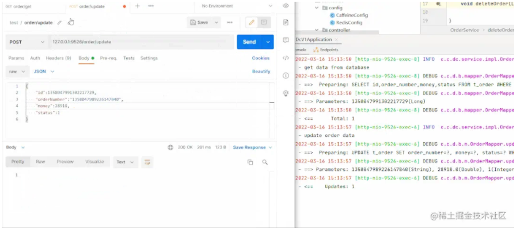Open tab options ellipsis next to plus icon
The image size is (528, 229).
pyautogui.click(x=151, y=6)
